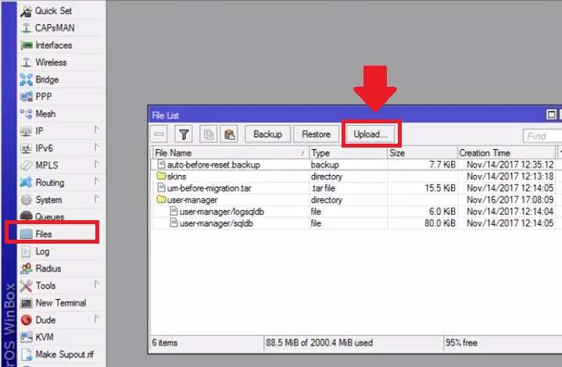Viewport: 562px width, 367px height.
Task: Open the Dude menu item
Action: click(x=46, y=320)
